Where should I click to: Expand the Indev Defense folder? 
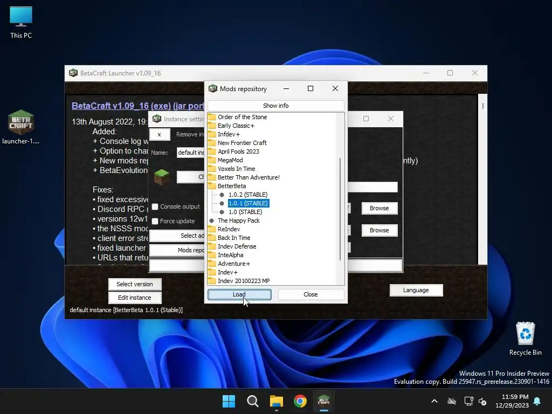tap(212, 246)
